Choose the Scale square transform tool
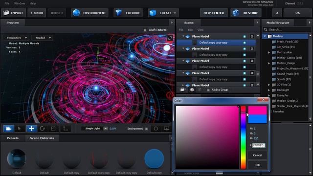 tap(53, 129)
